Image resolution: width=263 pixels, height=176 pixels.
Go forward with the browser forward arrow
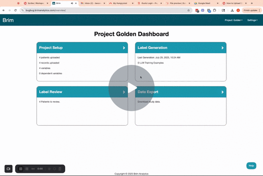click(x=9, y=10)
